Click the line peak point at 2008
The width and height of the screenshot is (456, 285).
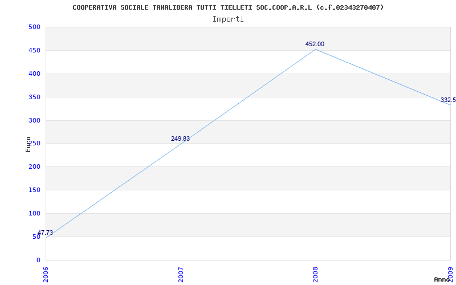tap(316, 50)
